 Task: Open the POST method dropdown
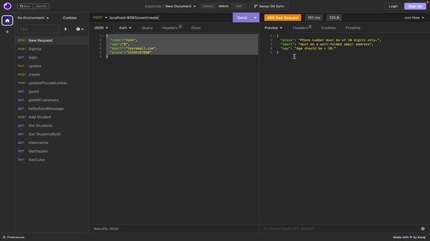[x=100, y=17]
